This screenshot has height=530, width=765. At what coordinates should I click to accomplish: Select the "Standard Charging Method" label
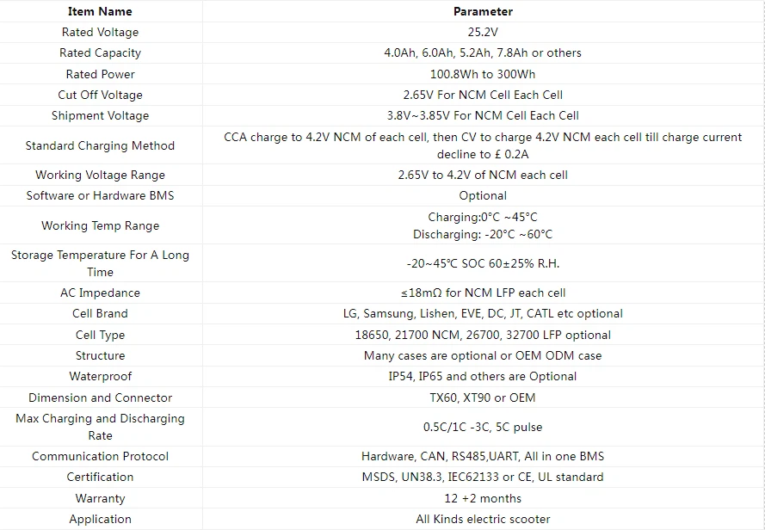(100, 145)
